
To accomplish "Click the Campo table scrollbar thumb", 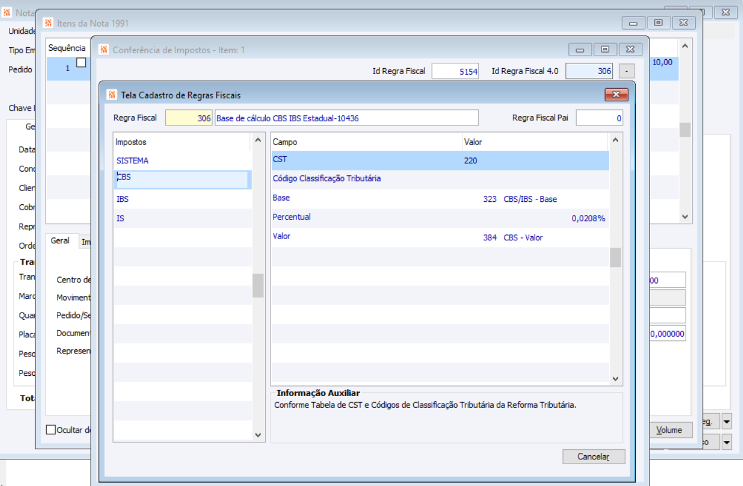I will pos(616,258).
